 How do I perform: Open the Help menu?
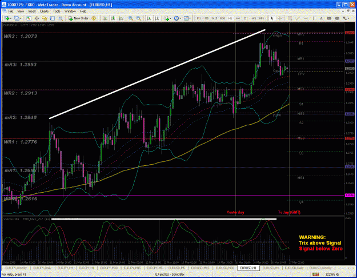[83, 11]
